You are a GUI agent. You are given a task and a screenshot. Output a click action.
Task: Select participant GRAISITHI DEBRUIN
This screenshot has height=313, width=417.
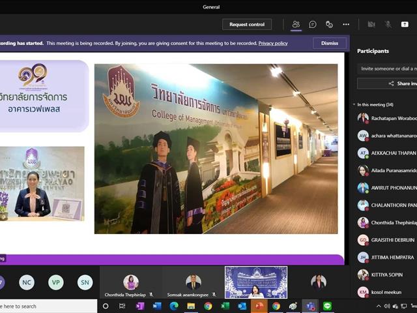tap(387, 240)
